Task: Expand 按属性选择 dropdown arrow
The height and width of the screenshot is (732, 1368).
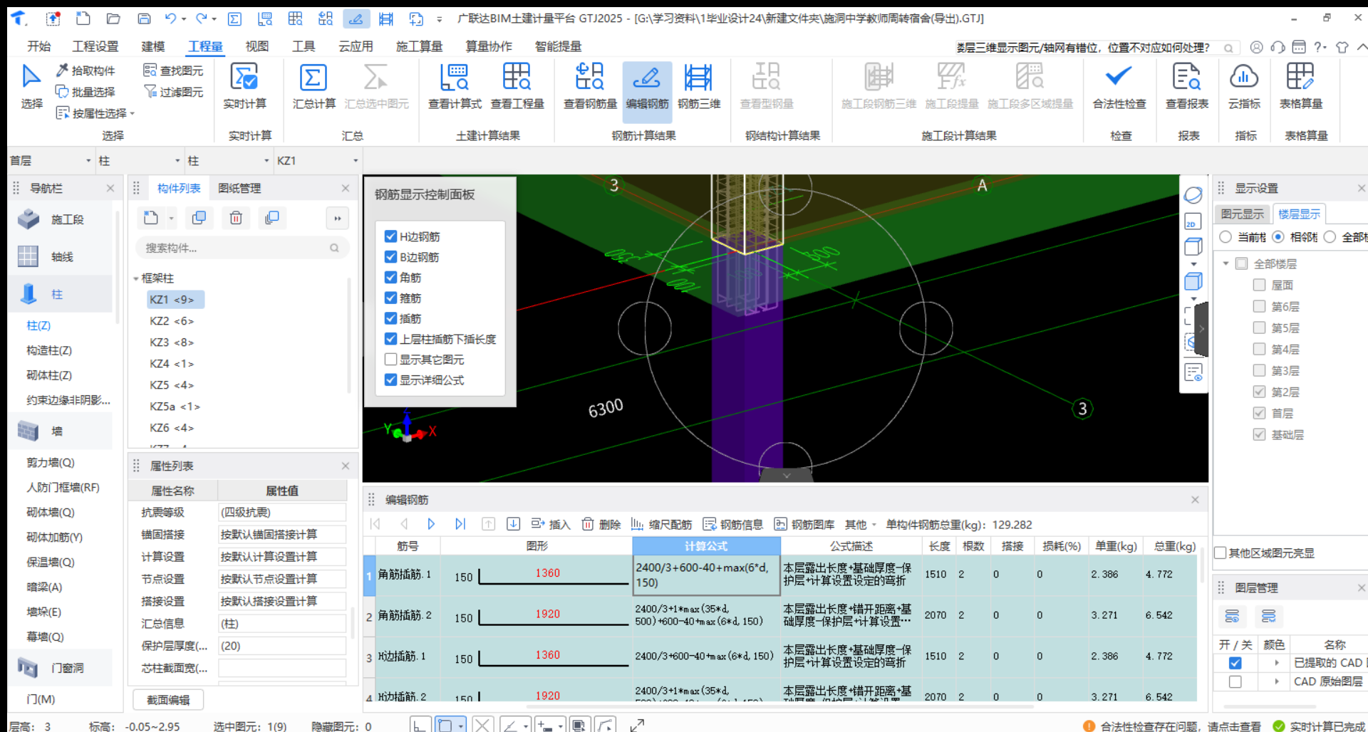Action: (133, 114)
